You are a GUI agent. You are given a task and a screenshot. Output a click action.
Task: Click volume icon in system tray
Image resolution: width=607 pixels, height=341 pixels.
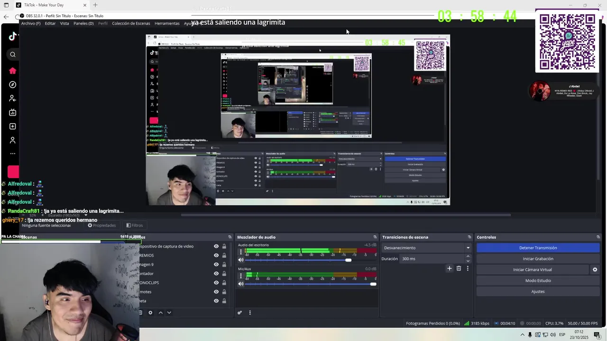click(x=552, y=335)
